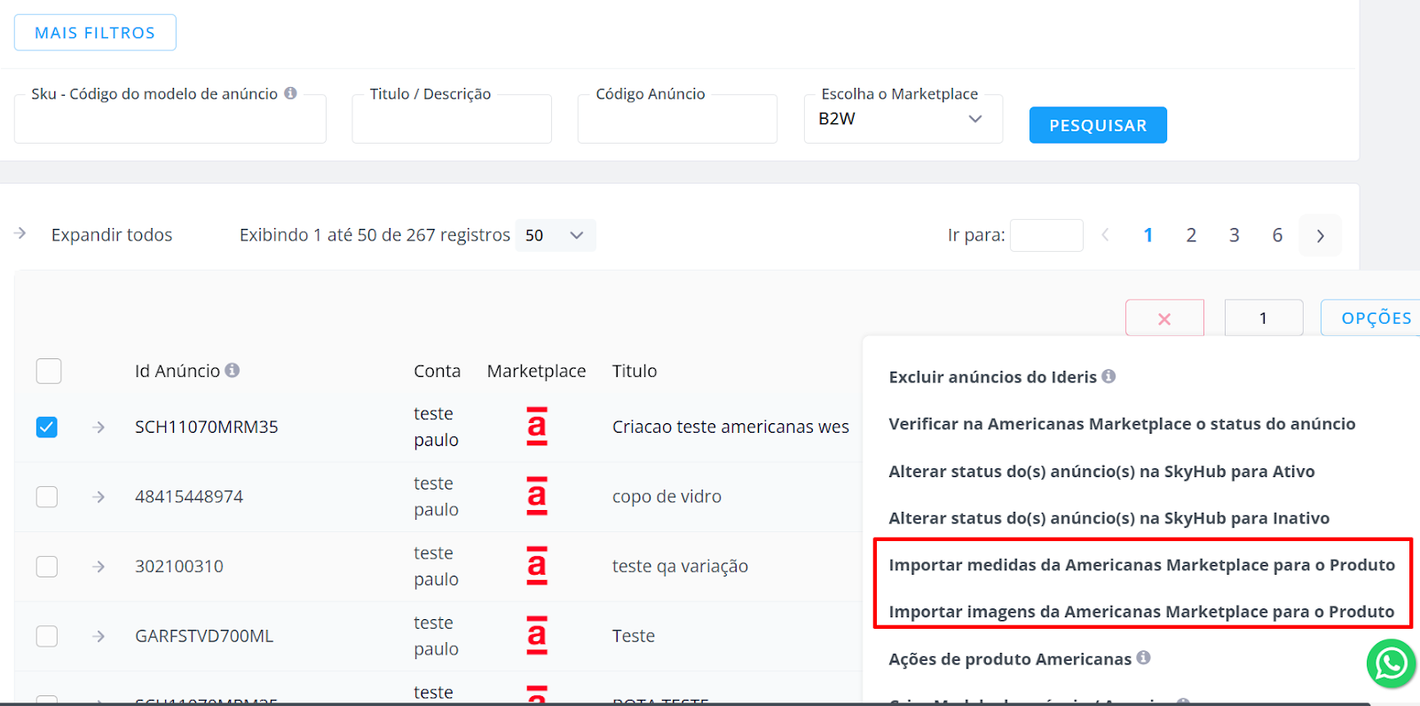Click the MAIS FILTROS button
1420x706 pixels.
95,33
